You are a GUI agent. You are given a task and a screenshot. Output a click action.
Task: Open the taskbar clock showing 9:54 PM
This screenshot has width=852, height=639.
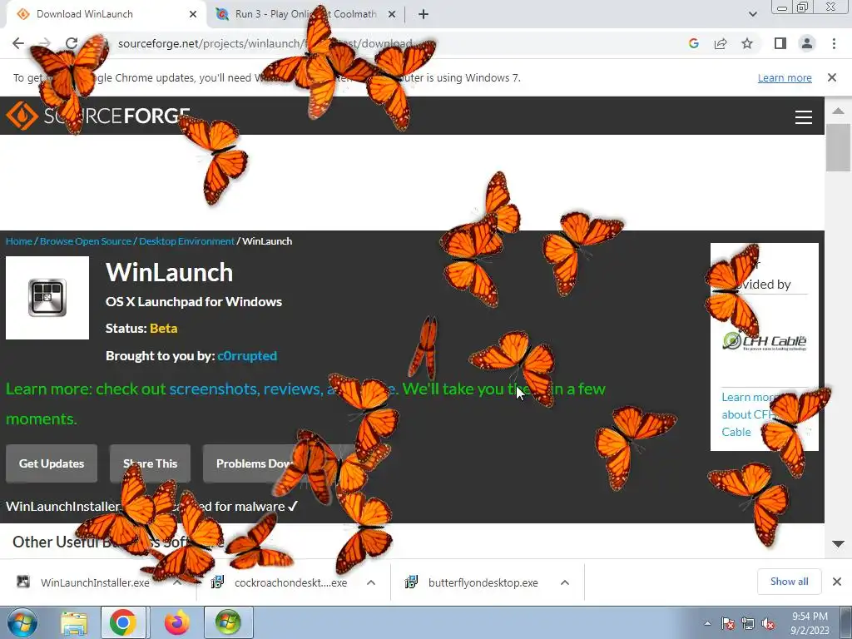pyautogui.click(x=810, y=623)
